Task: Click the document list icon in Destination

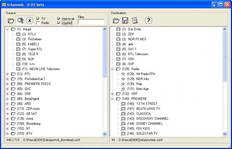Action: 134,21
